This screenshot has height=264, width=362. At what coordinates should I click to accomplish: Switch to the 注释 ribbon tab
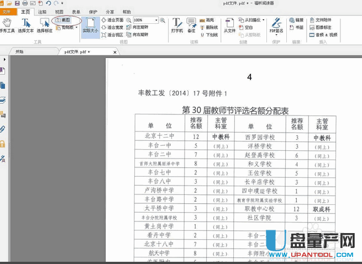click(42, 11)
